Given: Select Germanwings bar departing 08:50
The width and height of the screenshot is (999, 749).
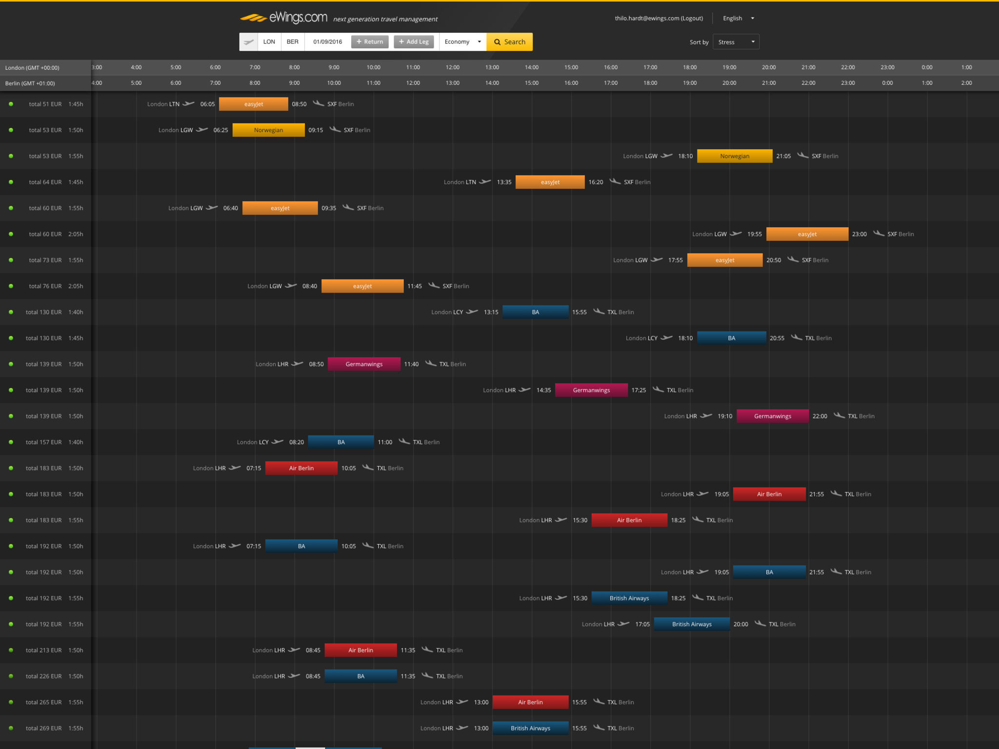Looking at the screenshot, I should click(x=364, y=364).
